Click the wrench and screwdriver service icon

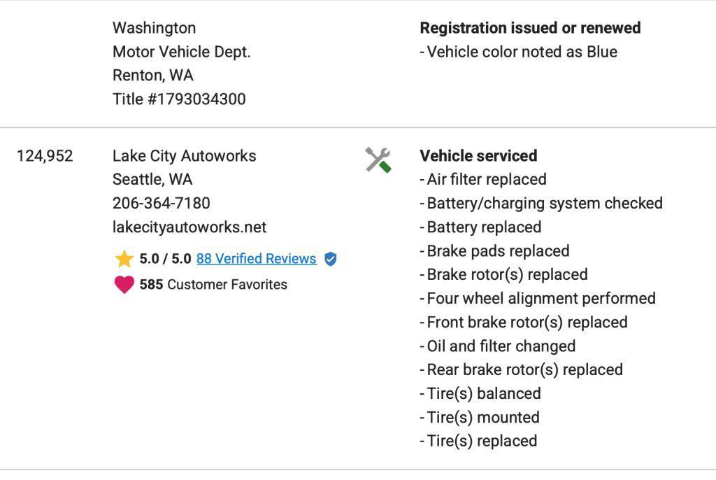(x=378, y=160)
